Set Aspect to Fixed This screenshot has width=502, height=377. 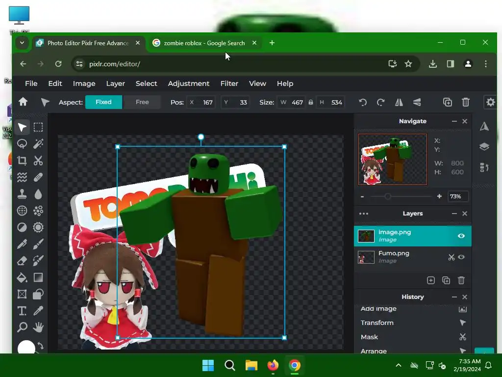click(x=103, y=102)
